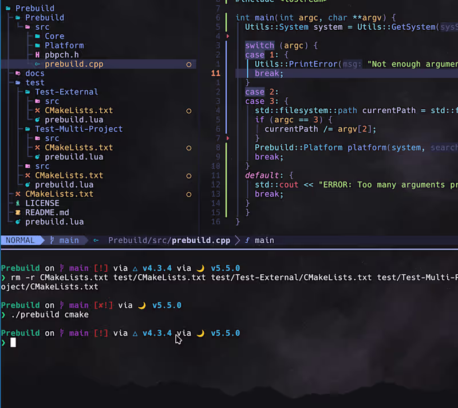
Task: Click the LICENSE file icon
Action: [x=18, y=203]
